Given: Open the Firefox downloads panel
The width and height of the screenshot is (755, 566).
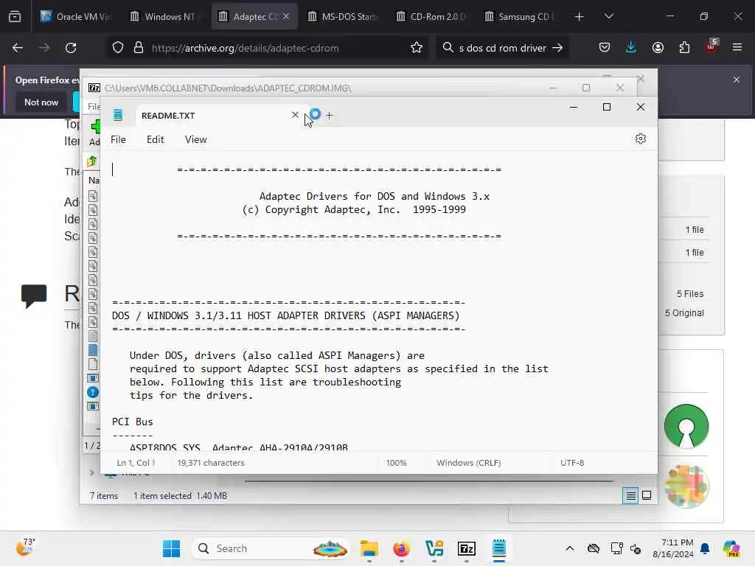Looking at the screenshot, I should 631,48.
